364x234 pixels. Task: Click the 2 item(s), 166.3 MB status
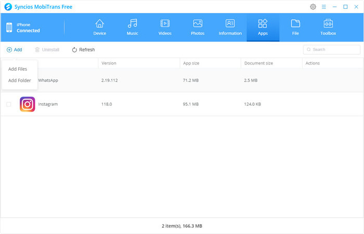pos(182,226)
